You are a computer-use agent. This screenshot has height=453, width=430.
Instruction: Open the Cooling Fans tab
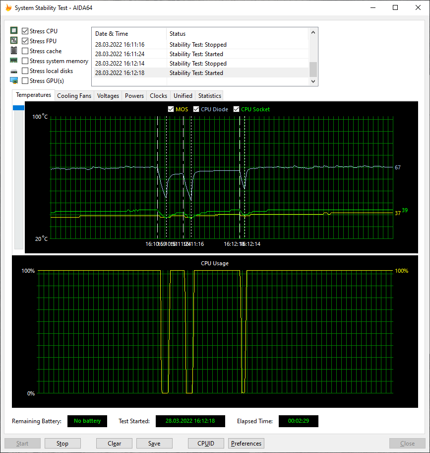pos(74,96)
